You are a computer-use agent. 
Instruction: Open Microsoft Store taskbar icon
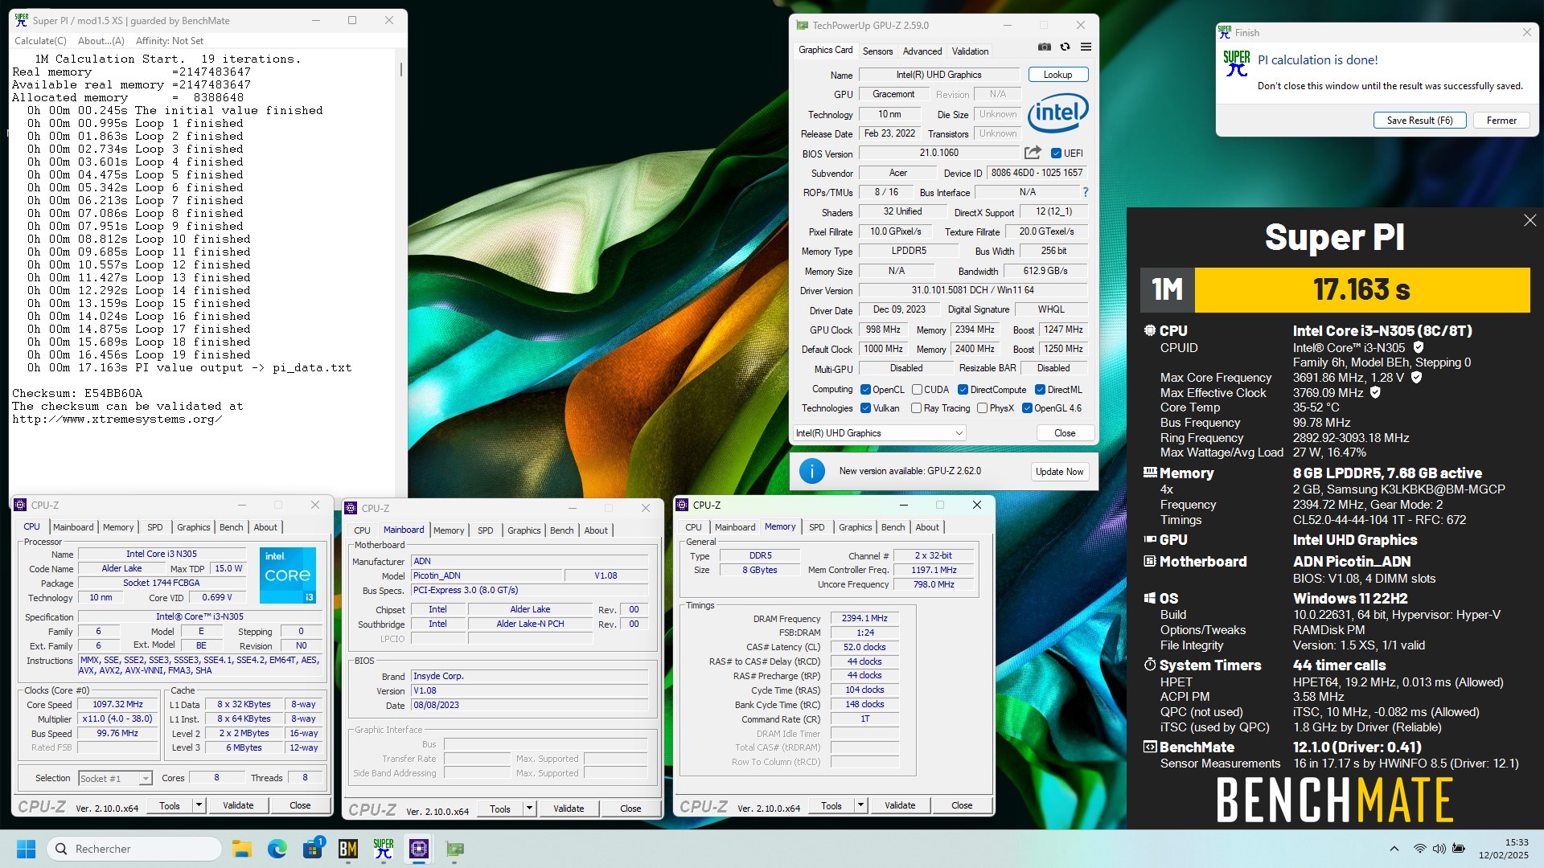313,849
